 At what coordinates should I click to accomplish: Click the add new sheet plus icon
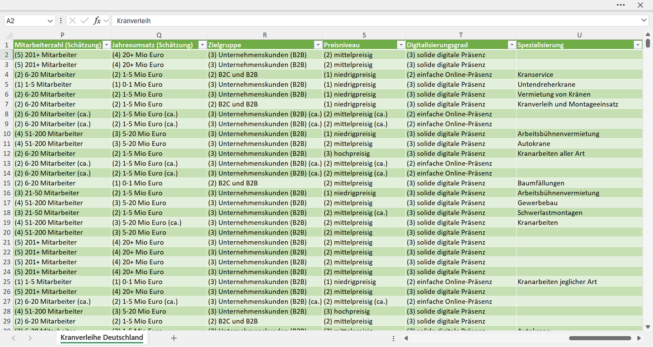click(174, 338)
